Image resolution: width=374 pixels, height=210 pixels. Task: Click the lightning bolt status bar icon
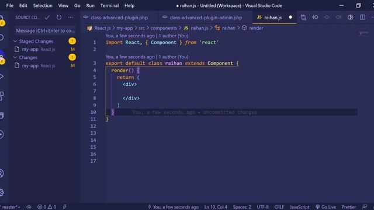65,207
